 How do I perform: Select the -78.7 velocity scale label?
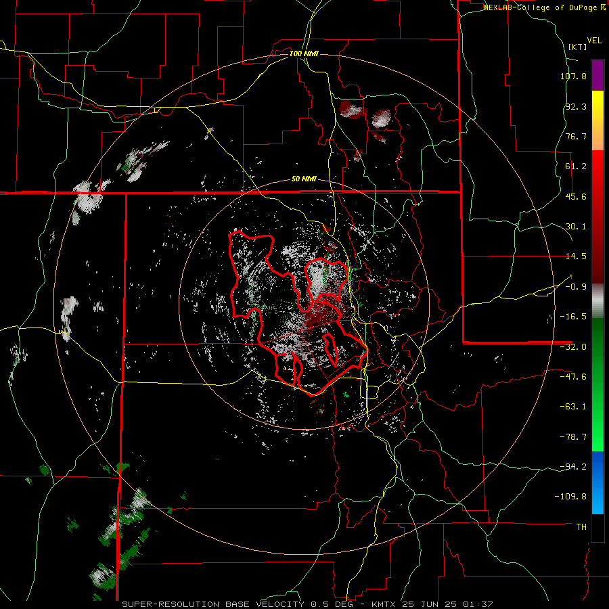(573, 437)
